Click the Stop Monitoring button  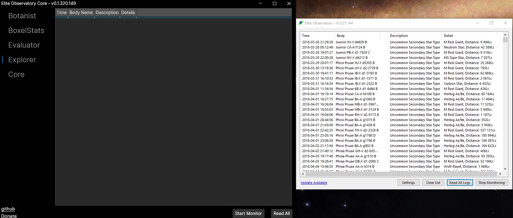pyautogui.click(x=491, y=183)
